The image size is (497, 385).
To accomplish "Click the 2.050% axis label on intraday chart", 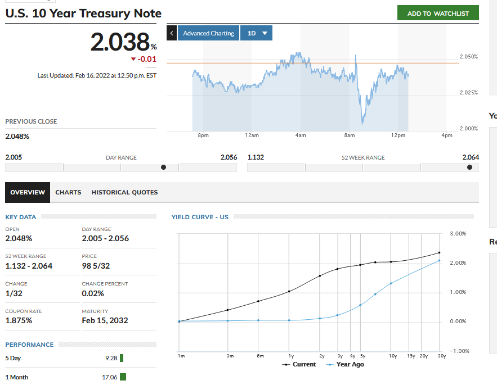I will click(469, 57).
